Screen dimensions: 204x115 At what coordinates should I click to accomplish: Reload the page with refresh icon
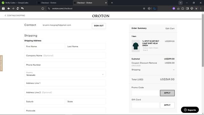[18, 8]
